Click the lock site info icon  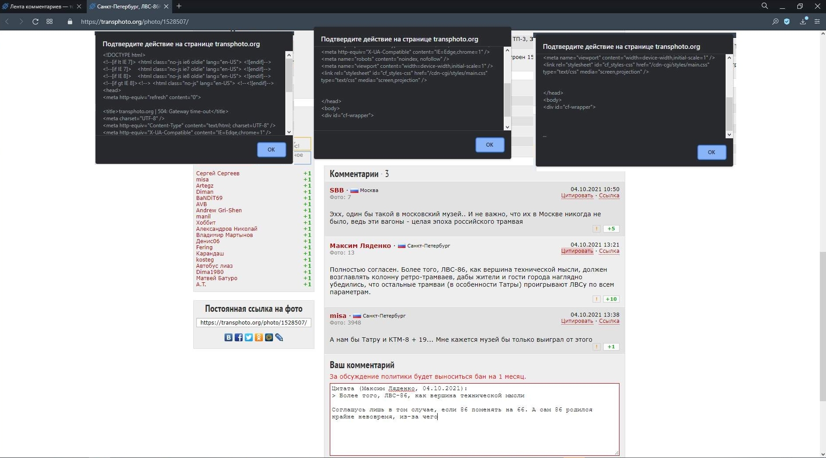coord(70,22)
